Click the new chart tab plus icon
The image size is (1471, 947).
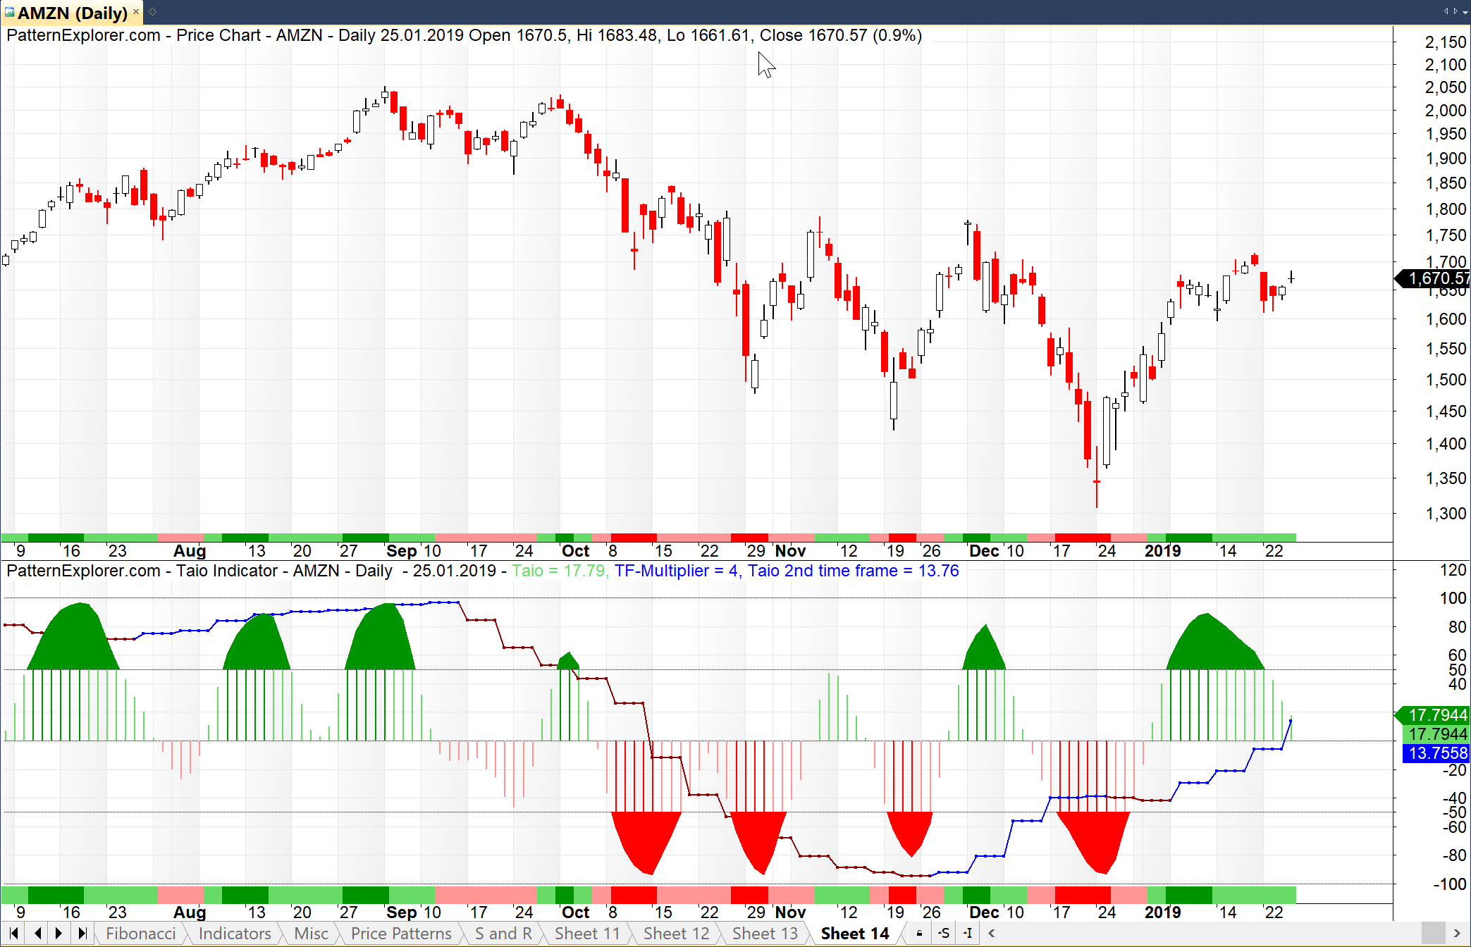click(x=152, y=11)
